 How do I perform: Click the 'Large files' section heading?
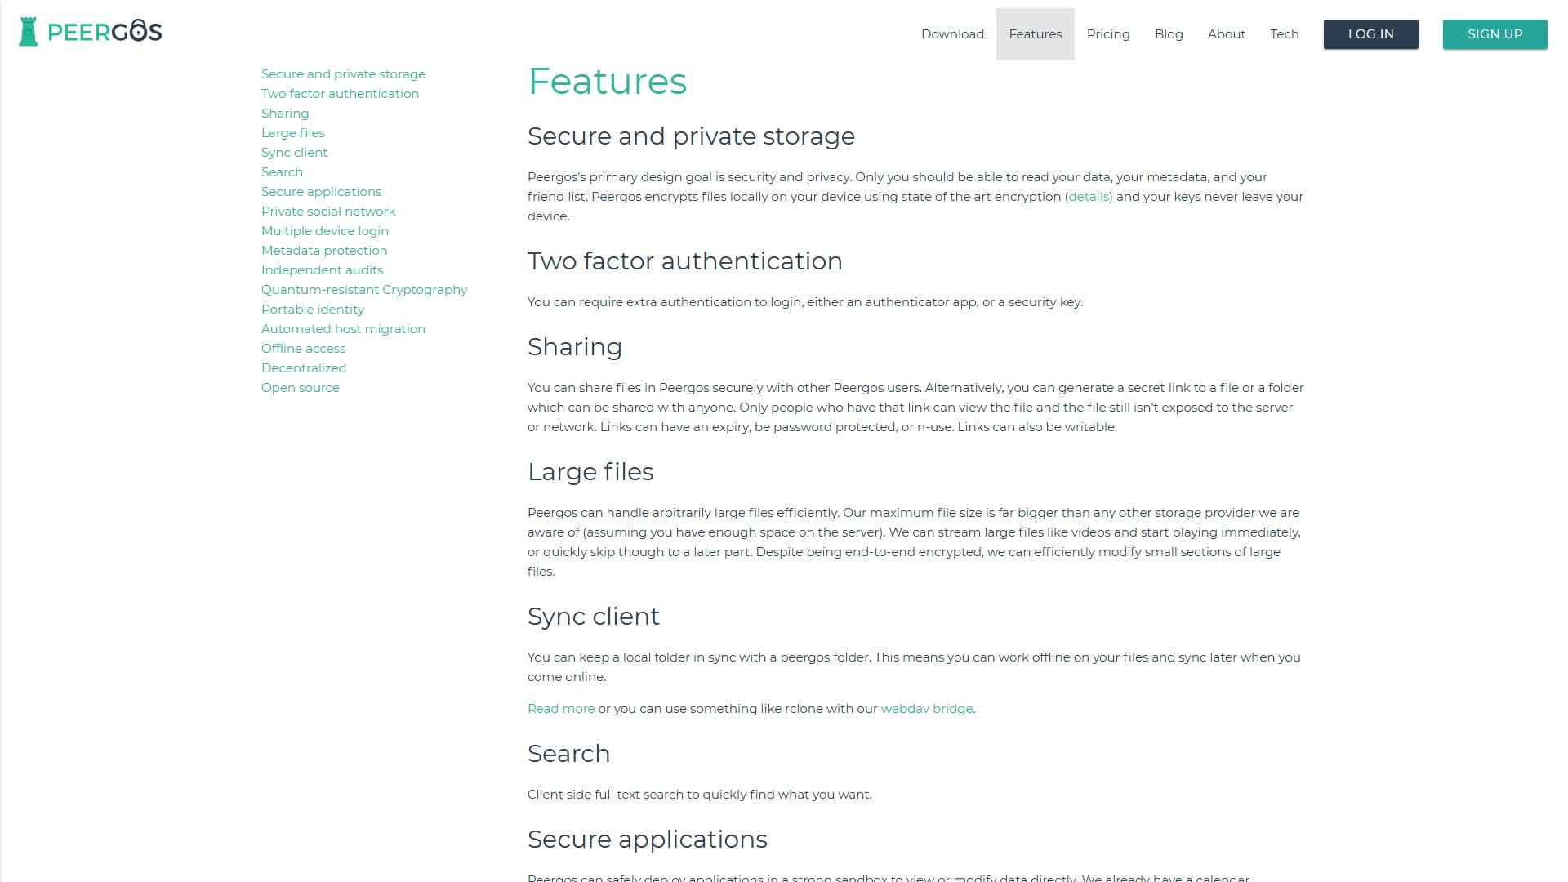click(590, 472)
